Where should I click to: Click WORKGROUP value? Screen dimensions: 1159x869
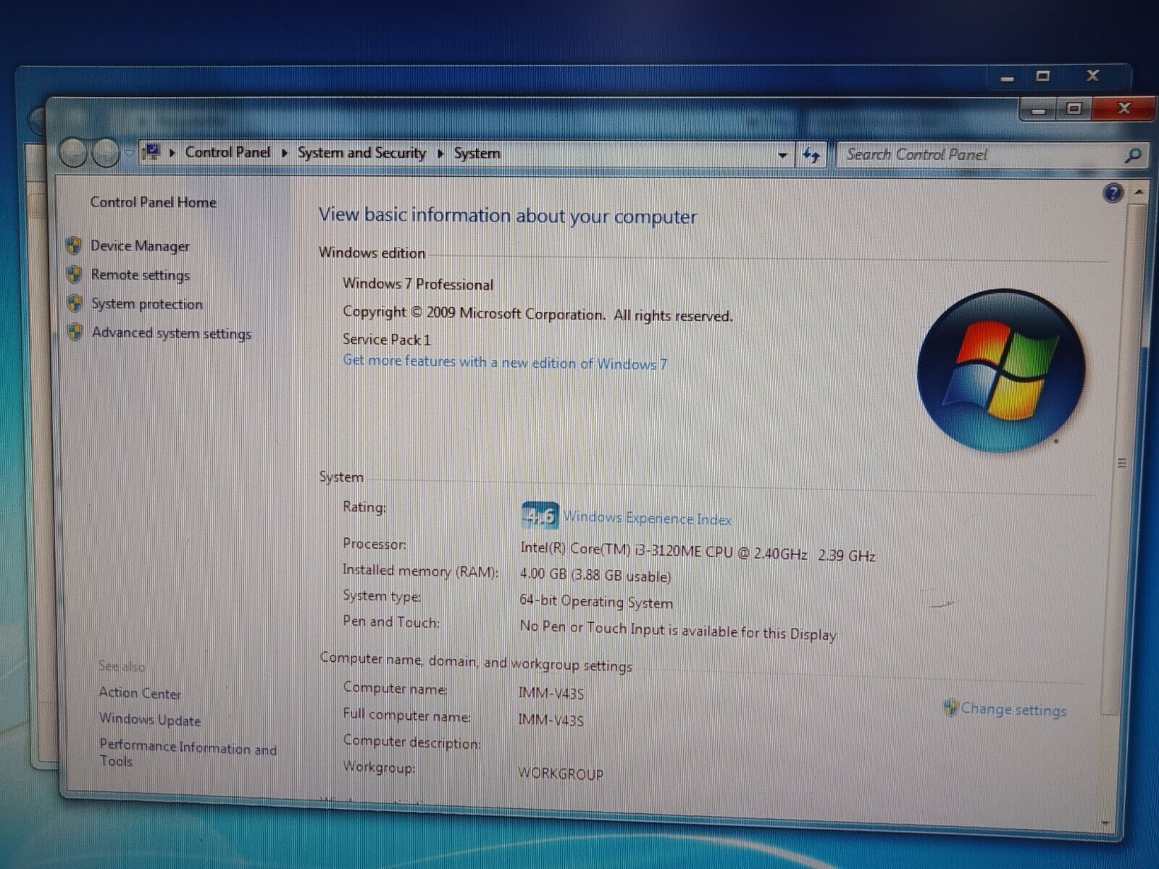pyautogui.click(x=561, y=774)
